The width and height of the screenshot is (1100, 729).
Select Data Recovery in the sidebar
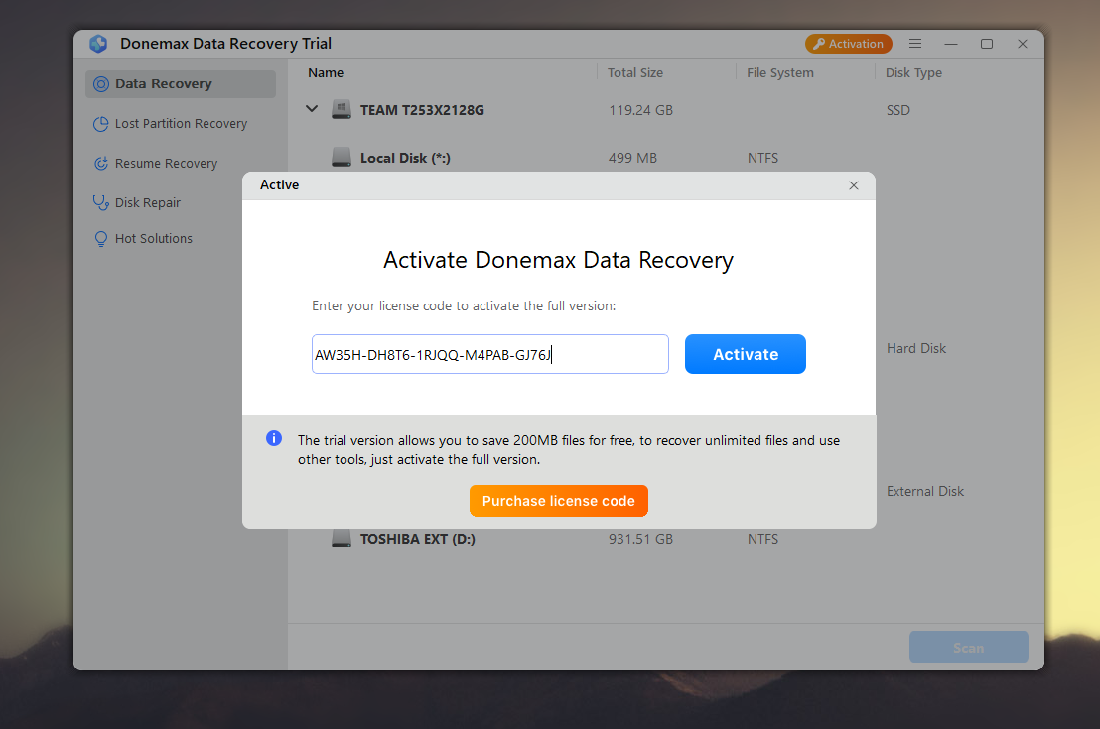coord(181,84)
